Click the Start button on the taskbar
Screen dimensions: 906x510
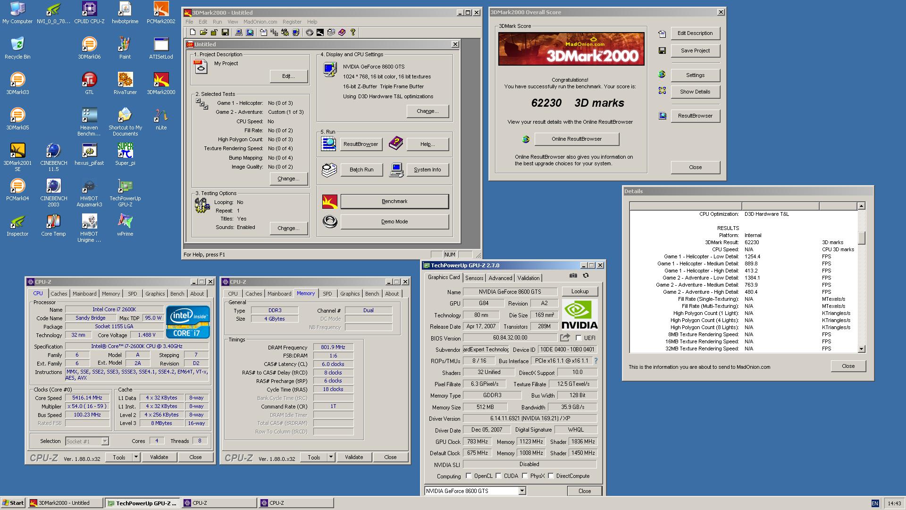(x=13, y=503)
